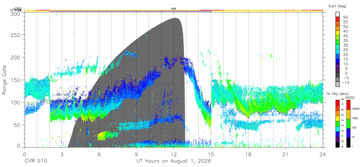The image size is (363, 167).
Task: Pick blue ELEV swatch between 10 and 15
Action: 338,61
